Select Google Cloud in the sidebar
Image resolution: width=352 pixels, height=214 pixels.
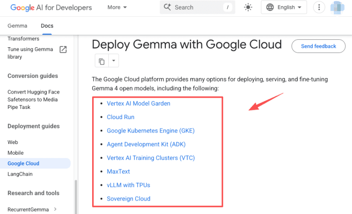pyautogui.click(x=35, y=163)
